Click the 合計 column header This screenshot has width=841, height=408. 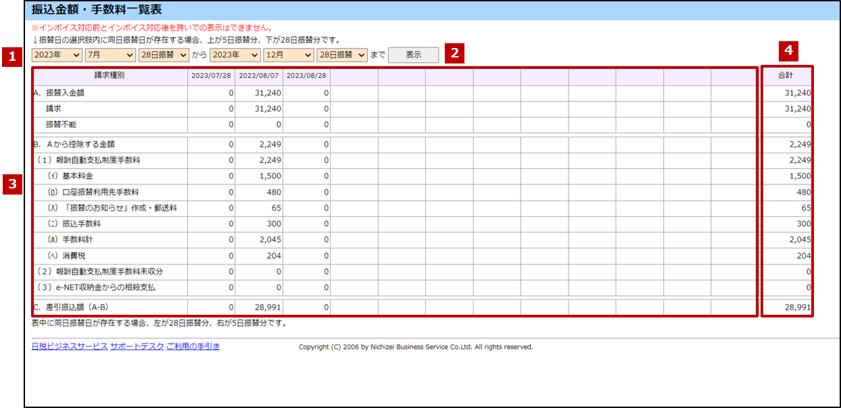click(x=786, y=76)
